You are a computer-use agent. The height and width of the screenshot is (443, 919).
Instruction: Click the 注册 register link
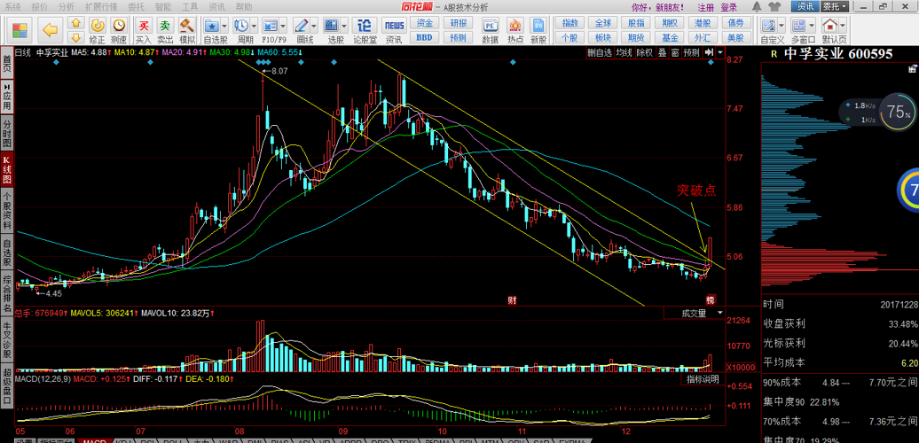(x=706, y=7)
